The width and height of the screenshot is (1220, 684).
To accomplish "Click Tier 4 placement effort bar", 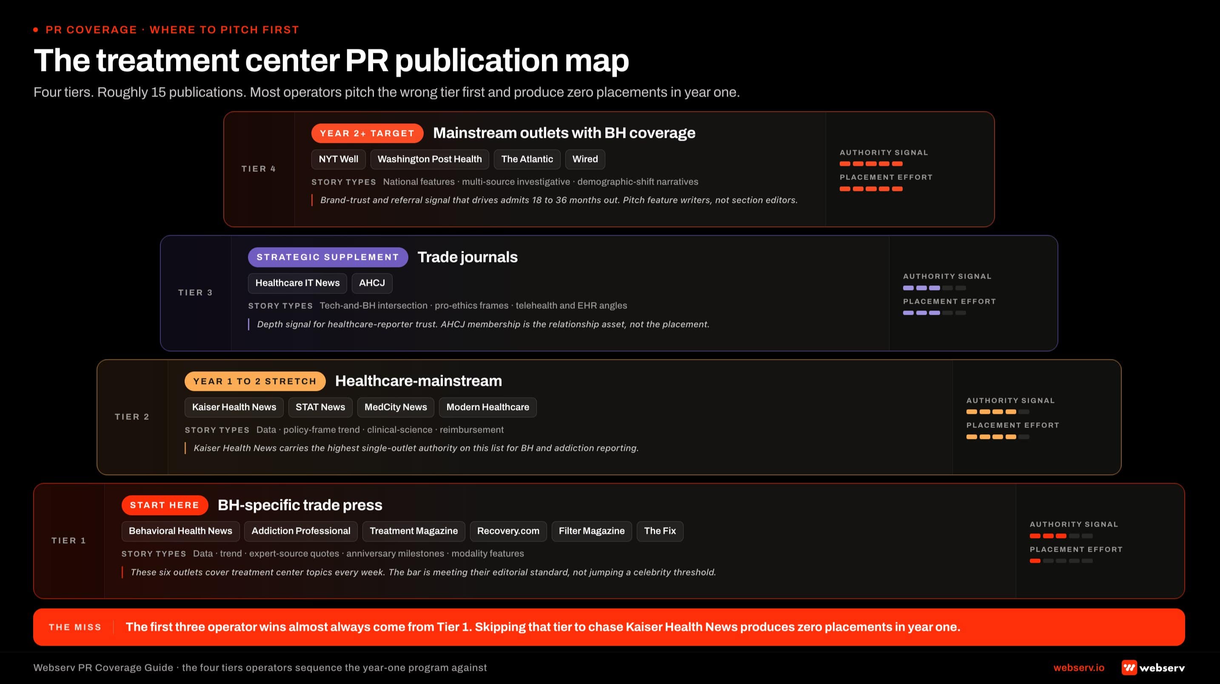I will coord(871,189).
